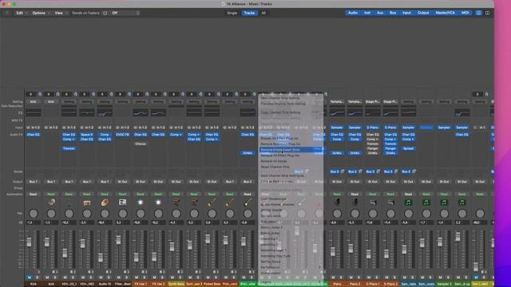Open the Options menu in mixer toolbar
Screen dimensions: 511x287
click(41, 13)
